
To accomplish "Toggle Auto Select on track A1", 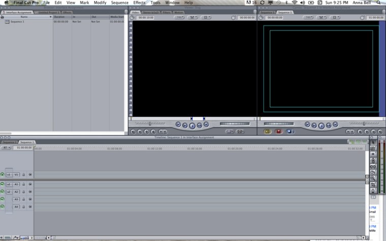I will [30, 184].
